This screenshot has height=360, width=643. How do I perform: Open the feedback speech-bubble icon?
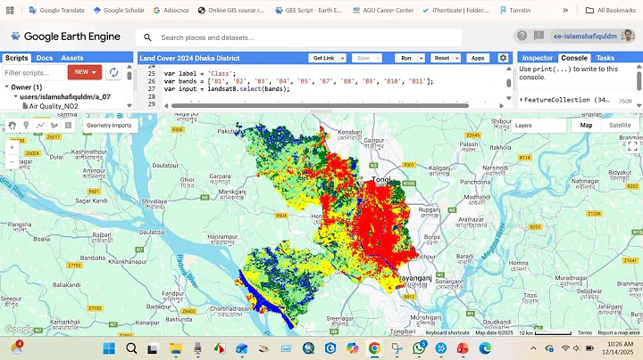539,36
